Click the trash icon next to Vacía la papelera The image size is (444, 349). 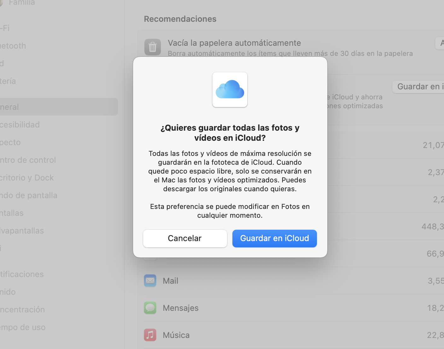[152, 47]
